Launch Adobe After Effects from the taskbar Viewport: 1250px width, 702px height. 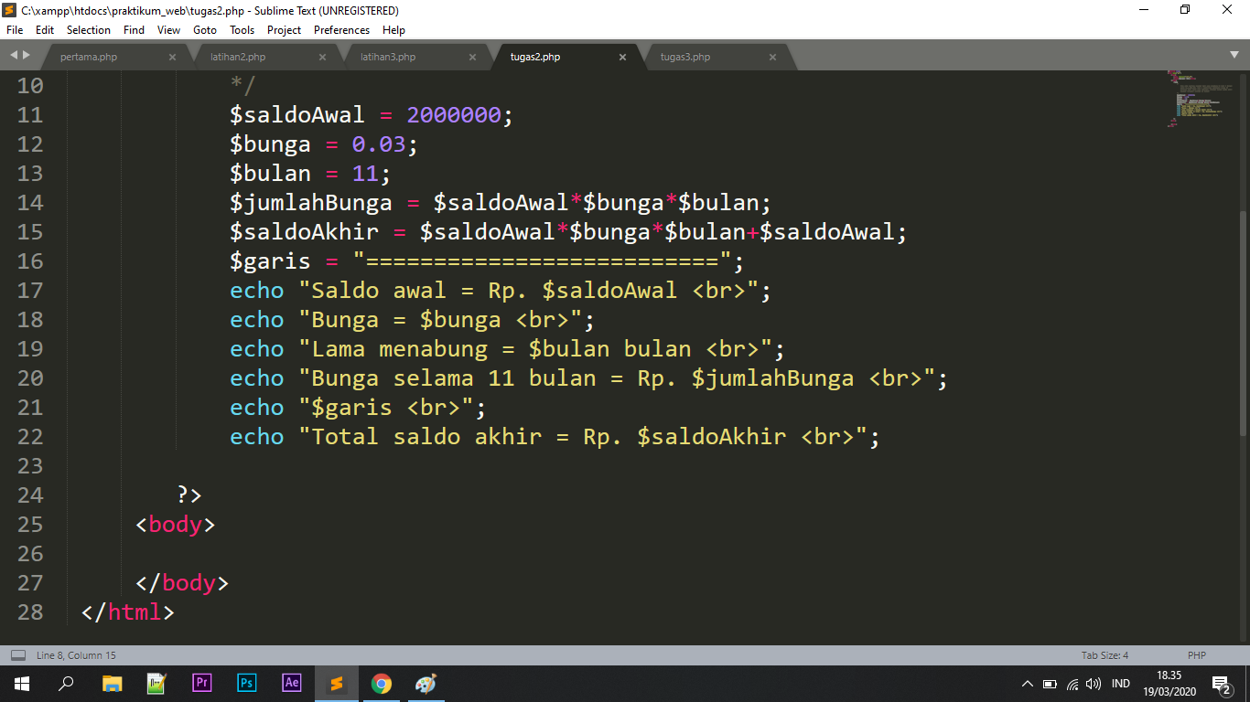pyautogui.click(x=291, y=683)
